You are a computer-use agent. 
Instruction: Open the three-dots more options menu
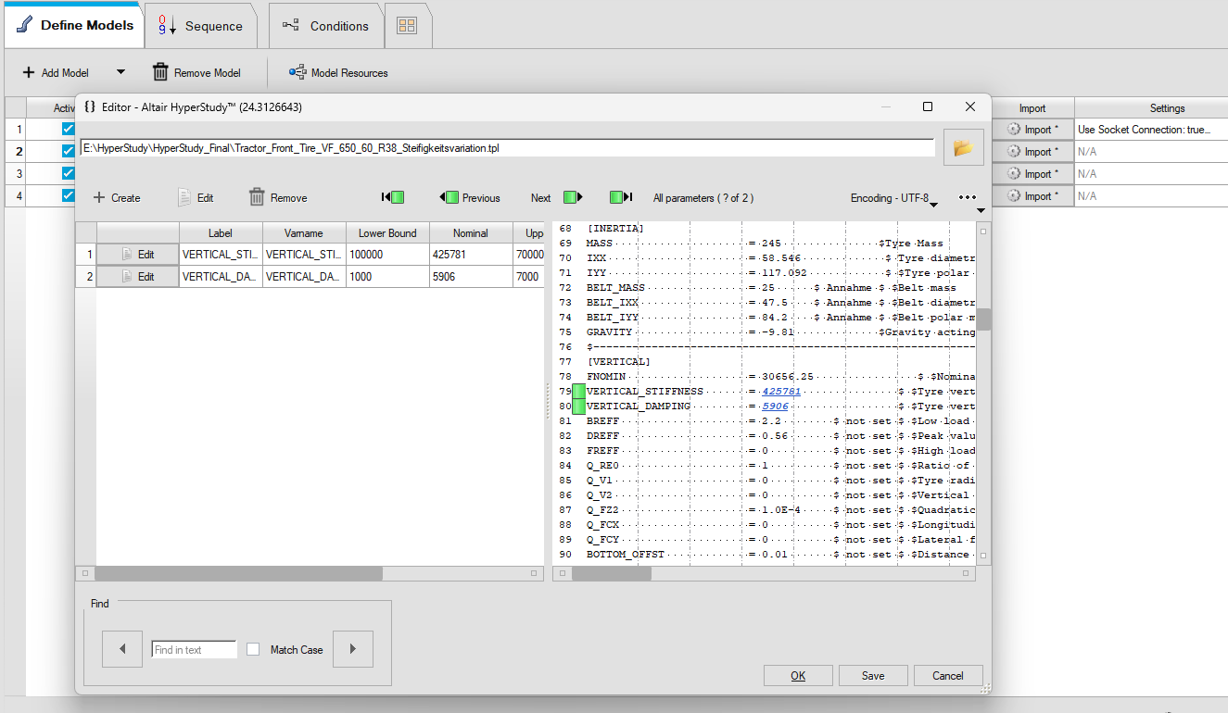click(968, 197)
